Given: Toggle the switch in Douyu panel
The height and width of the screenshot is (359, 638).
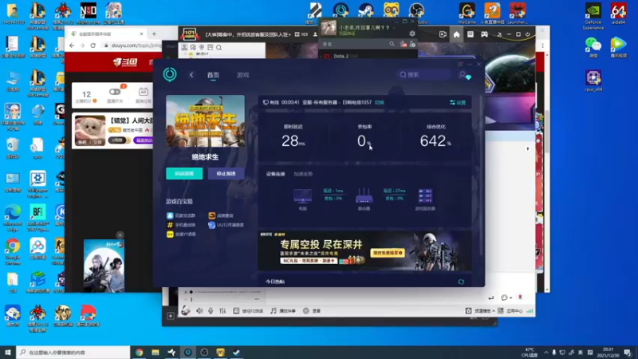Looking at the screenshot, I should click(x=114, y=92).
